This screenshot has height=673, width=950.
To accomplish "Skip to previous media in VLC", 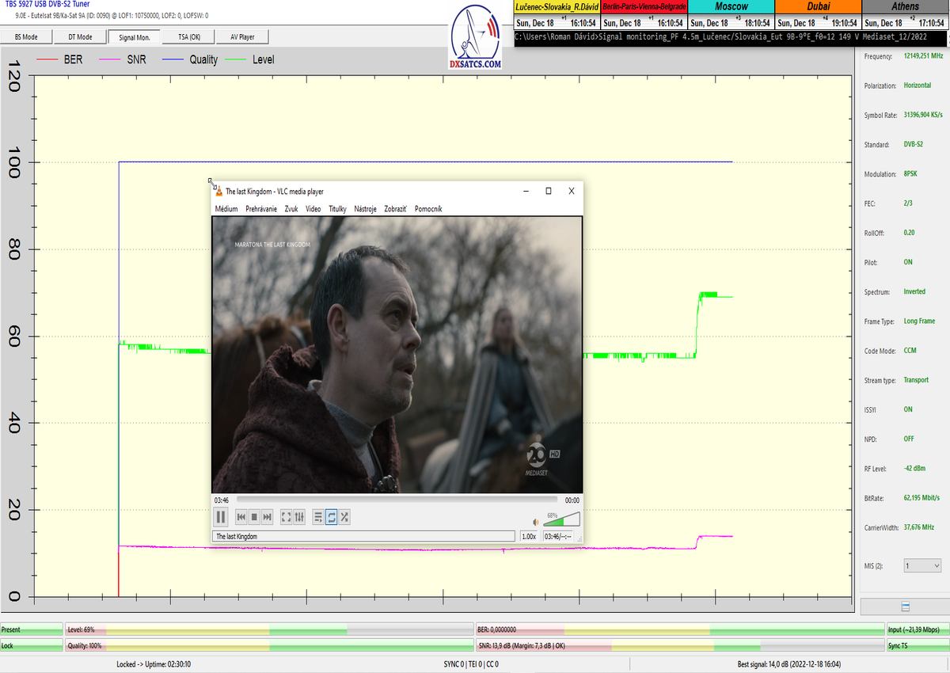I will [241, 517].
